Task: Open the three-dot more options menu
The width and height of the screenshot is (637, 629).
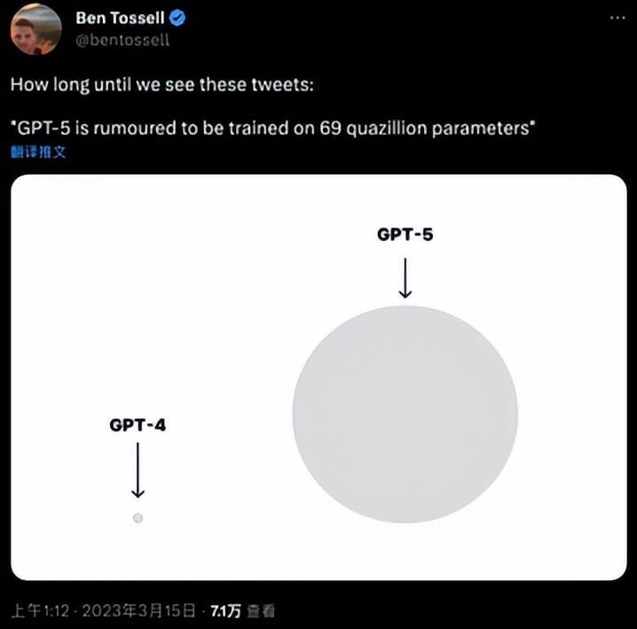Action: (617, 18)
